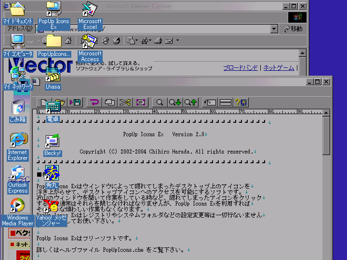
Task: Click the magnifier search icon in editor toolbar
Action: 160,103
